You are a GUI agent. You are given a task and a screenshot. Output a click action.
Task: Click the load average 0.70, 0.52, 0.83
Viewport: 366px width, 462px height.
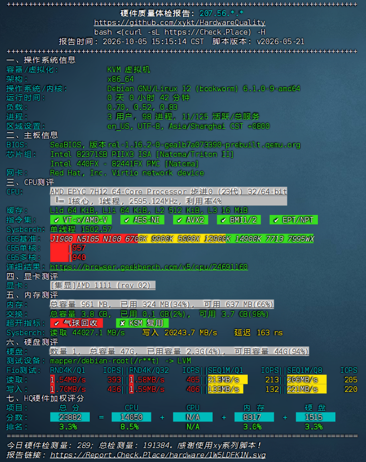pos(142,107)
